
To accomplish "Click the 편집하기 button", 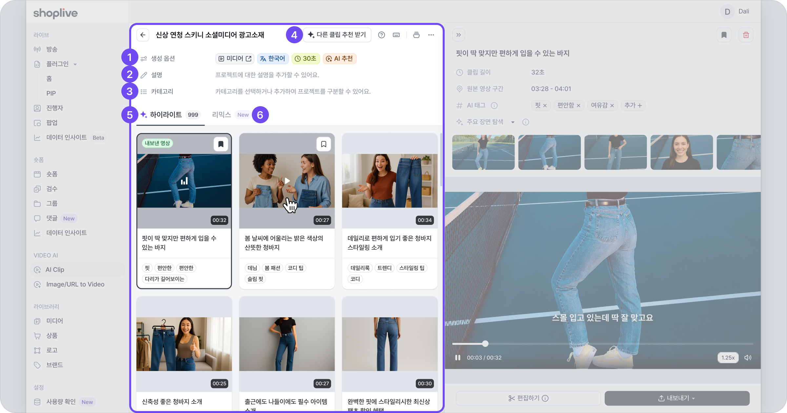I will coord(528,398).
